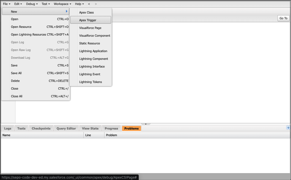Select the Open Raw Log entry
Viewport: 291px width, 180px height.
(36, 50)
